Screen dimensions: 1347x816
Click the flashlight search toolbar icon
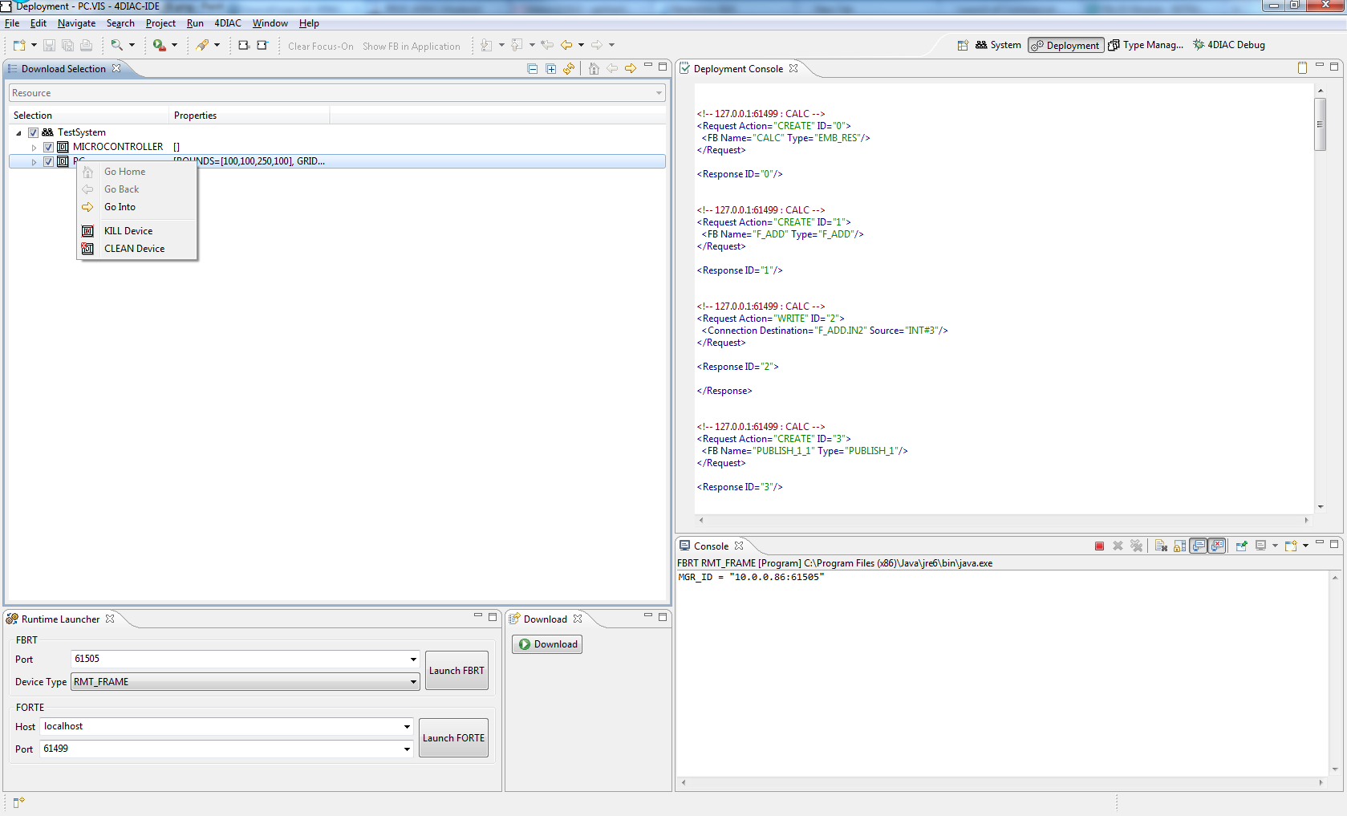point(203,46)
